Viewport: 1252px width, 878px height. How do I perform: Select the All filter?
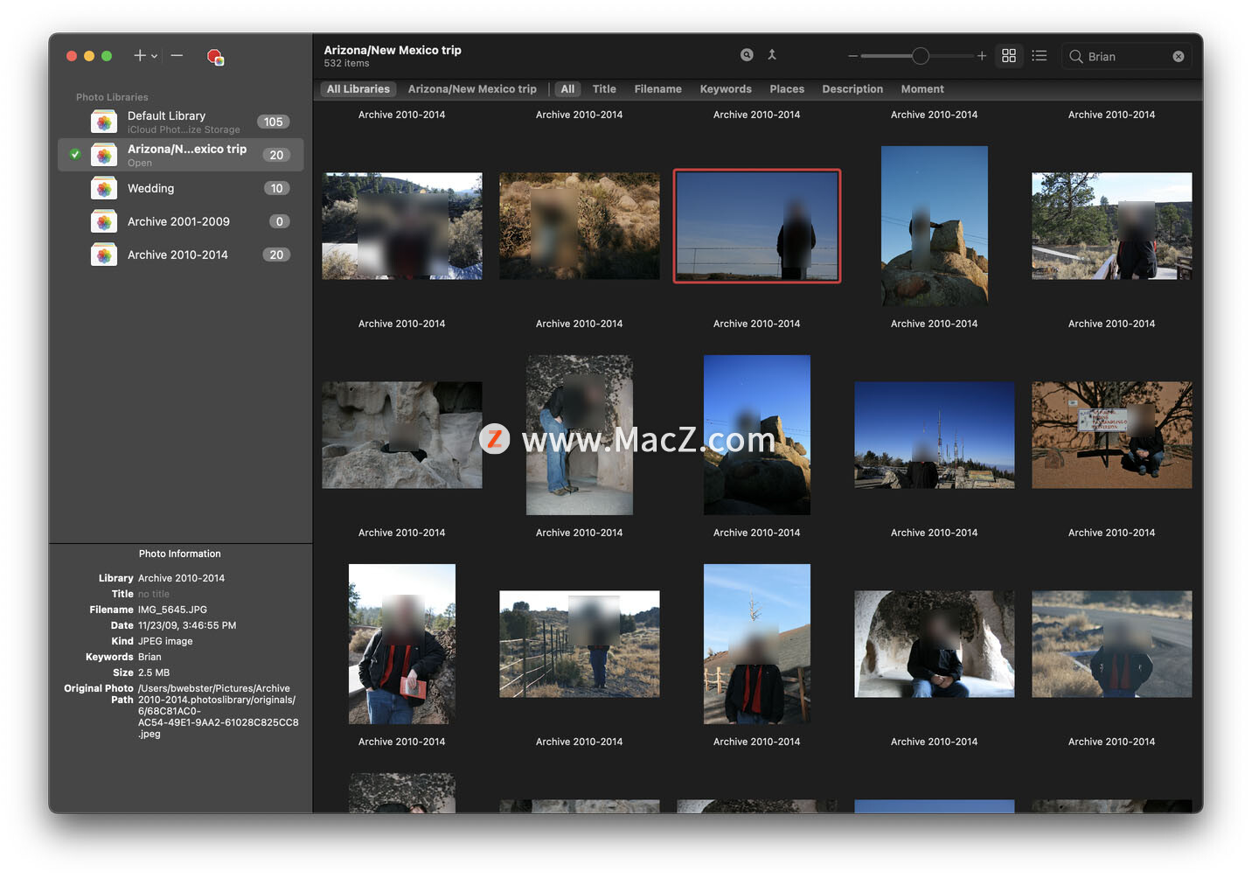click(567, 89)
